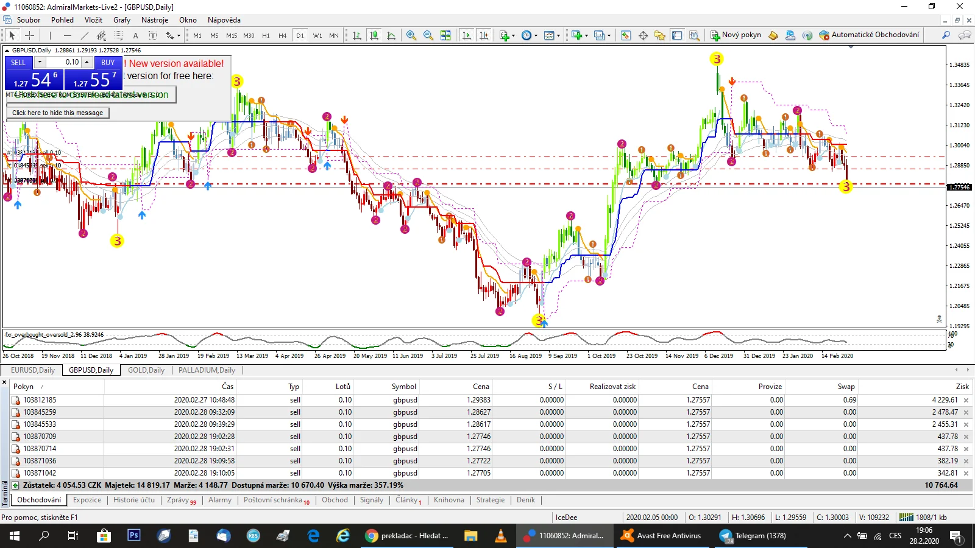Switch chart to H1 timeframe
This screenshot has width=975, height=548.
point(266,35)
